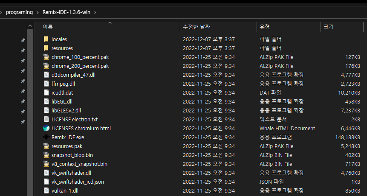Click the LICENSE.electron.txt document icon
Screen dimensions: 367x196
46,119
